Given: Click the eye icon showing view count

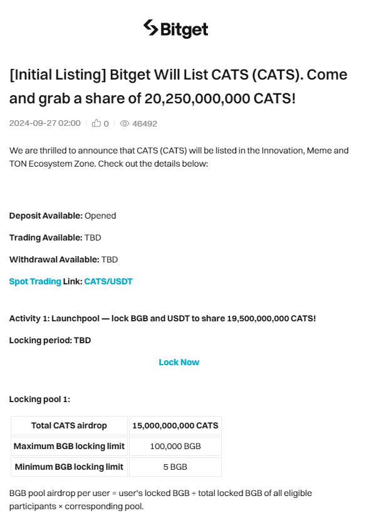Looking at the screenshot, I should [123, 123].
